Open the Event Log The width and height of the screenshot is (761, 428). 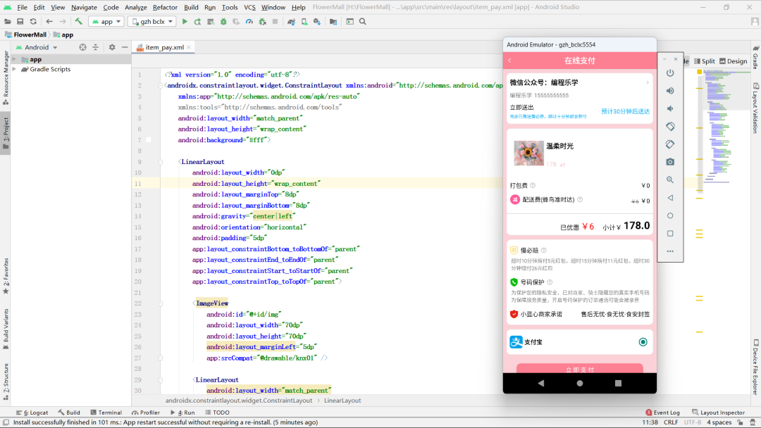(662, 413)
